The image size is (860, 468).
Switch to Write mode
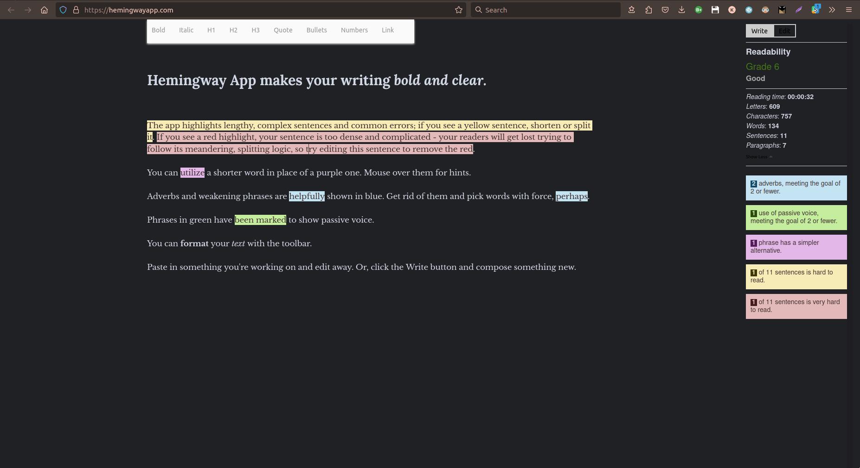[759, 31]
